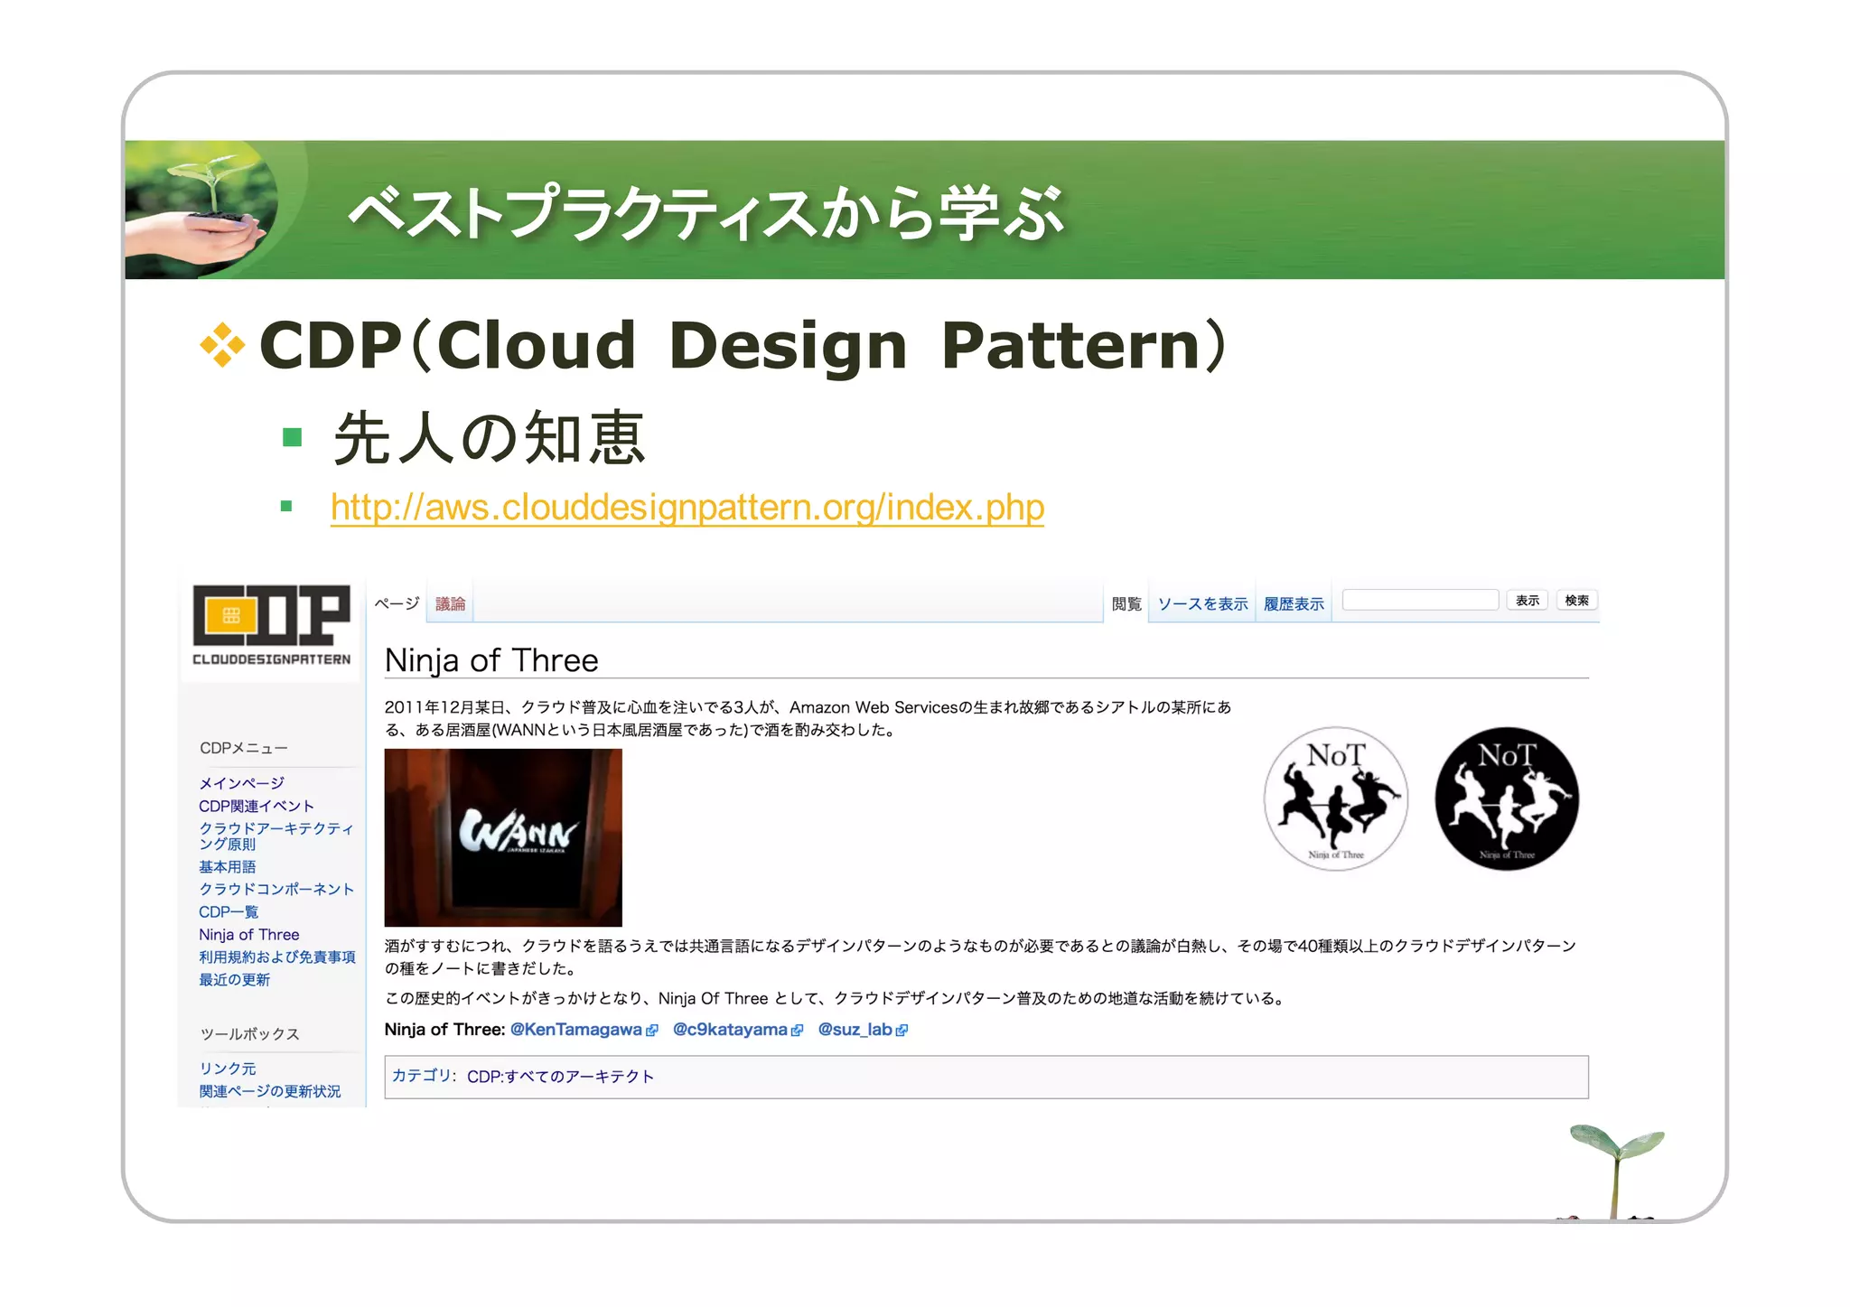Click the ベストプラクティスから学ぶ slide title
1850x1307 pixels.
coord(705,213)
